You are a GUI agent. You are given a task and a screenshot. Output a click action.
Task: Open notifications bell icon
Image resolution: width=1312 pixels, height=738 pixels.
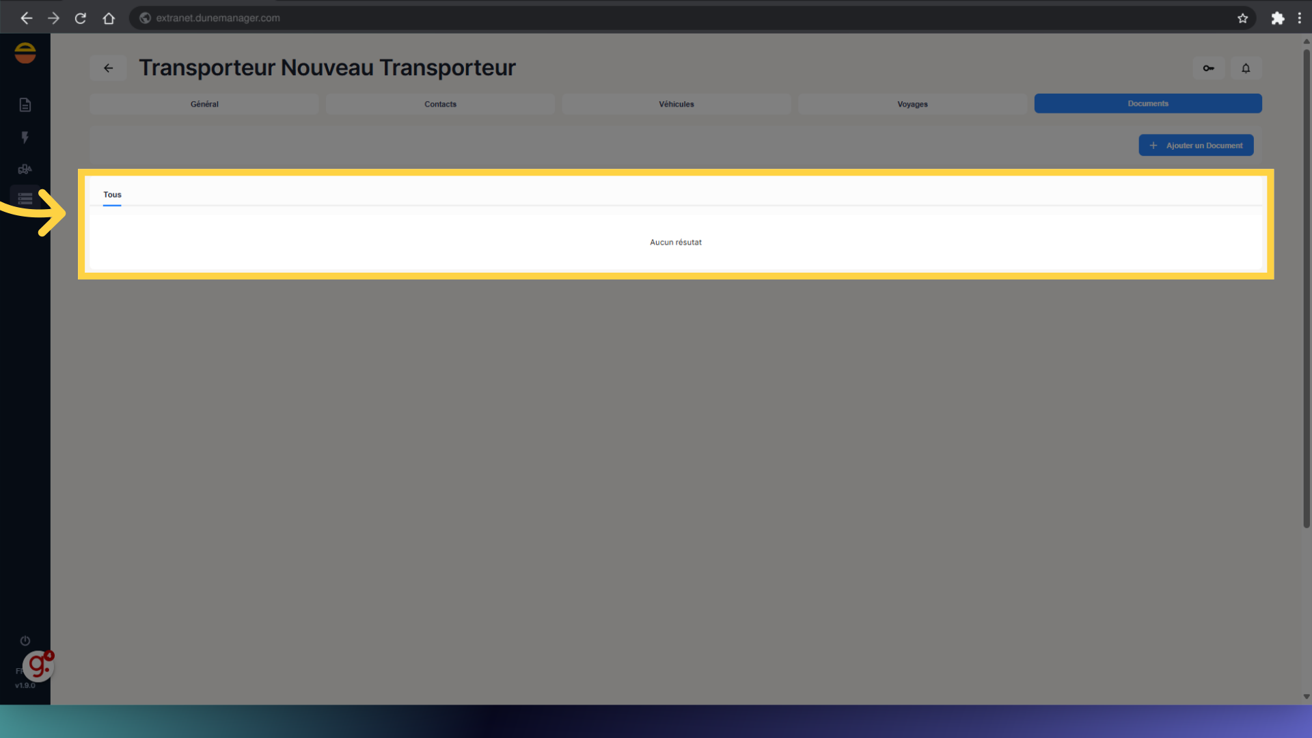pyautogui.click(x=1246, y=68)
